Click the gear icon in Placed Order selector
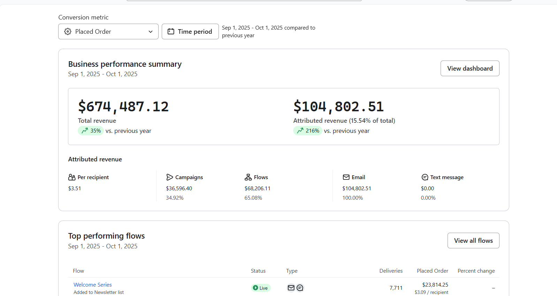The height and width of the screenshot is (296, 557). [x=68, y=32]
